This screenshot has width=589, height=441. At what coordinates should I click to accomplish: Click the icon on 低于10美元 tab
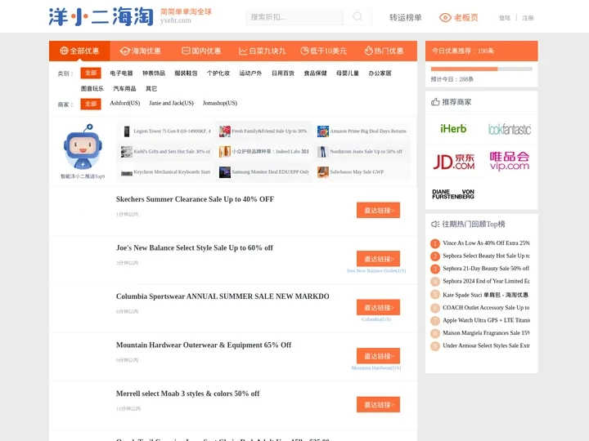[304, 51]
